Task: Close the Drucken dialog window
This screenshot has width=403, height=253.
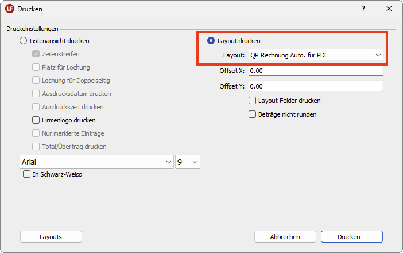Action: [389, 9]
